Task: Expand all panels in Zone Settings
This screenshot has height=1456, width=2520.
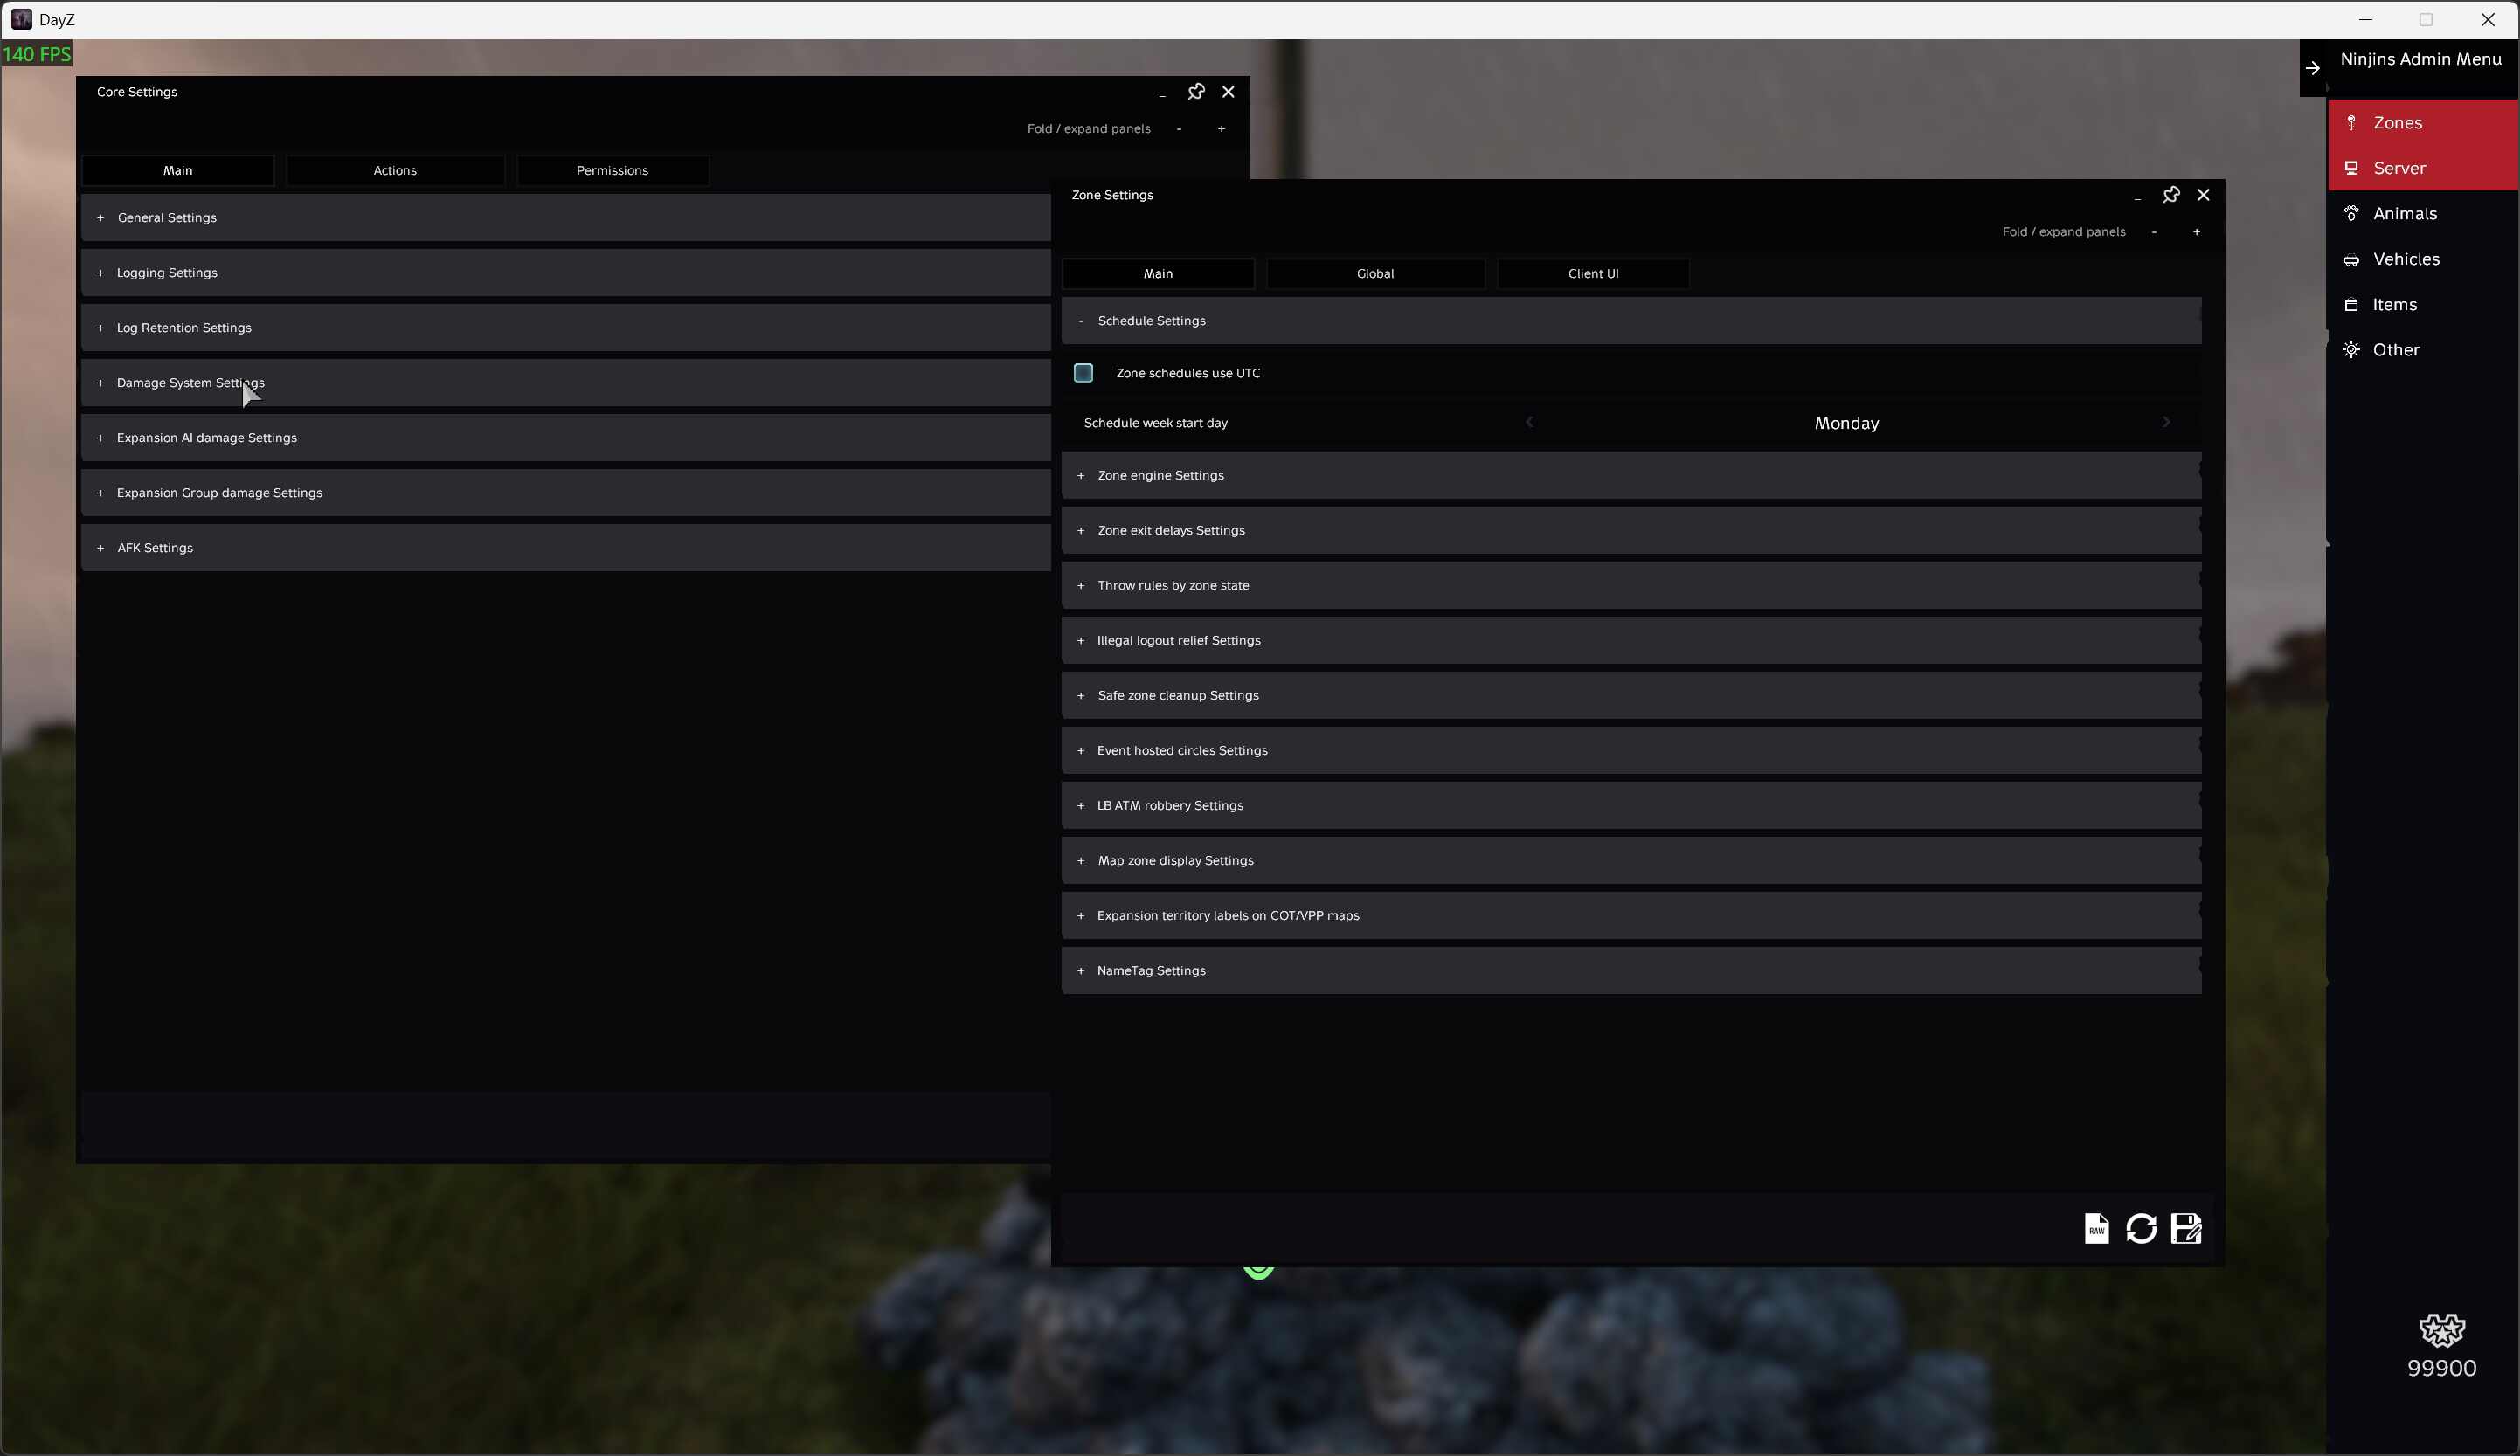Action: pos(2196,231)
